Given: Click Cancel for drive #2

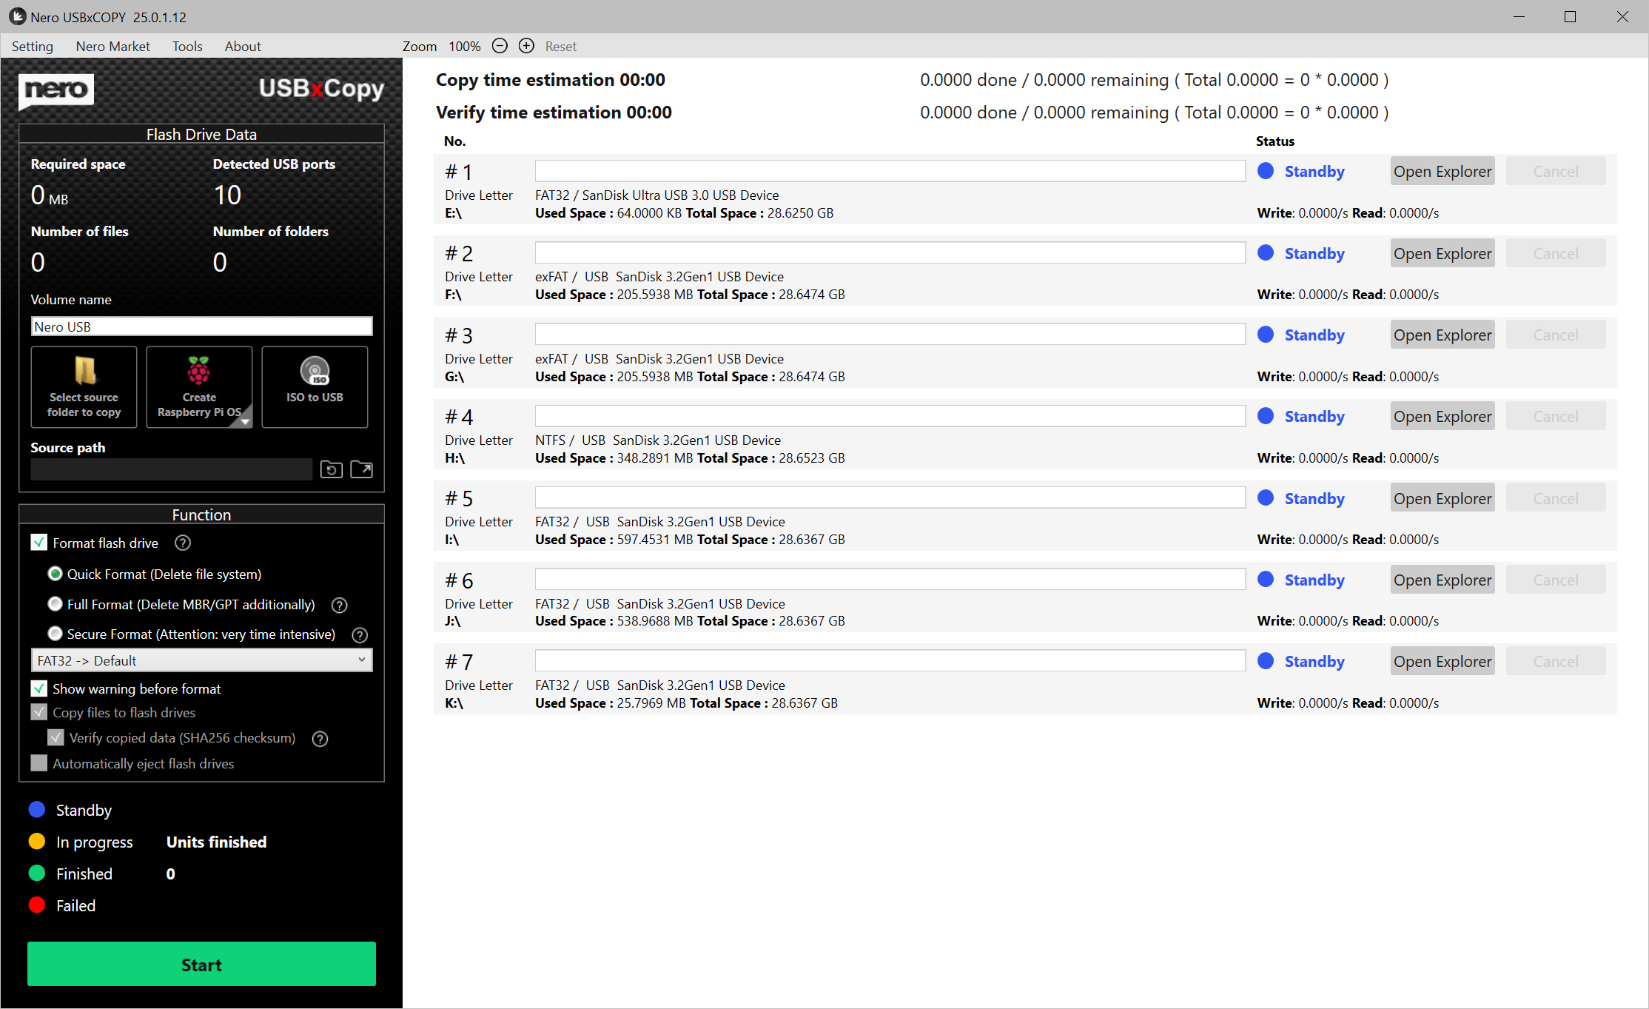Looking at the screenshot, I should tap(1556, 253).
